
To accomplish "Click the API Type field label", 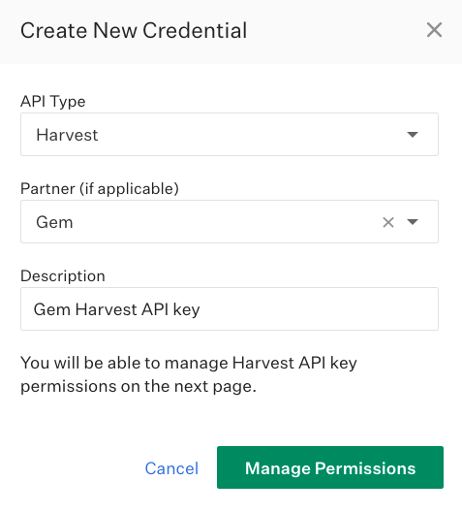I will coord(53,101).
